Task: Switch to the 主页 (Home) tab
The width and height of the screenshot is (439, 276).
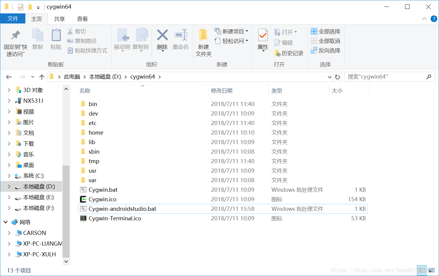Action: pos(37,19)
